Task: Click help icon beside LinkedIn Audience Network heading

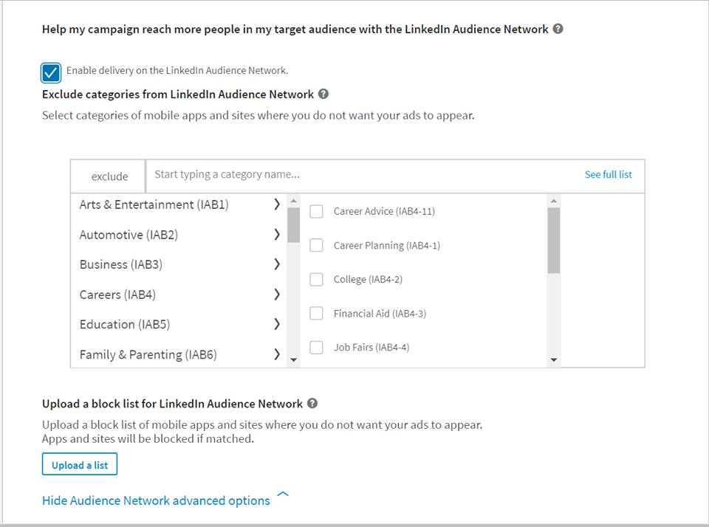Action: tap(558, 29)
